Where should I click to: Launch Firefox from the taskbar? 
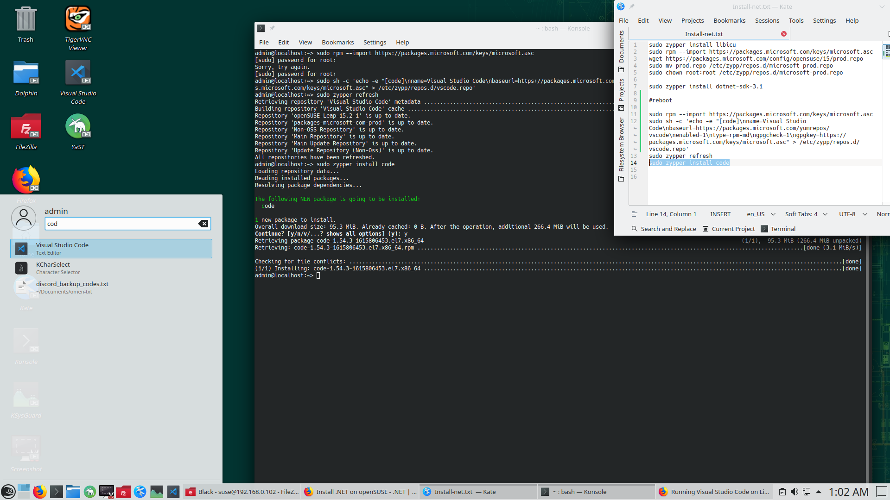[x=39, y=492]
